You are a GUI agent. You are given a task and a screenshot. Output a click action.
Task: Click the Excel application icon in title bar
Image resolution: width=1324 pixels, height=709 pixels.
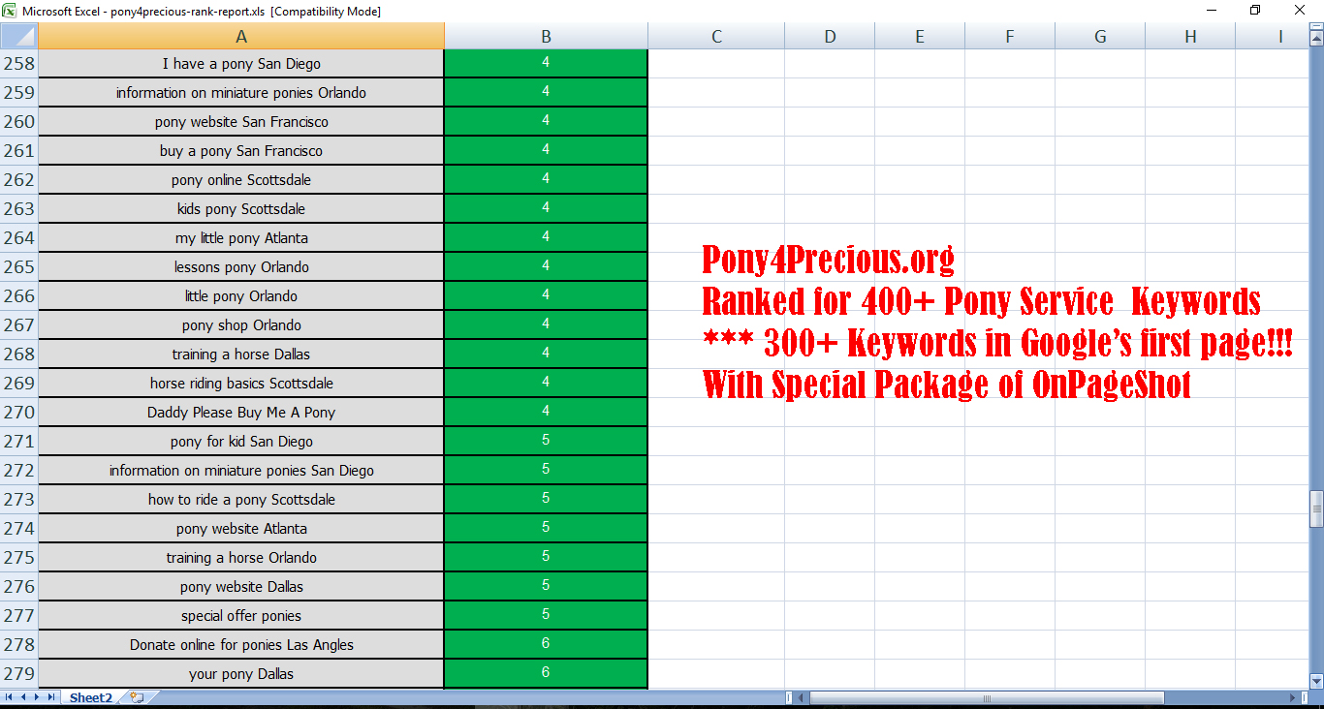point(9,11)
